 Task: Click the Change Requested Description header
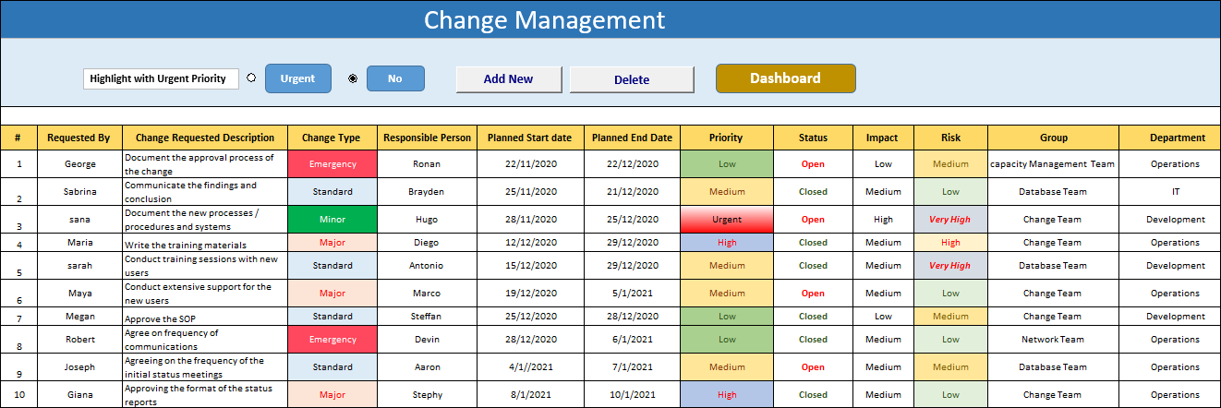pos(204,138)
